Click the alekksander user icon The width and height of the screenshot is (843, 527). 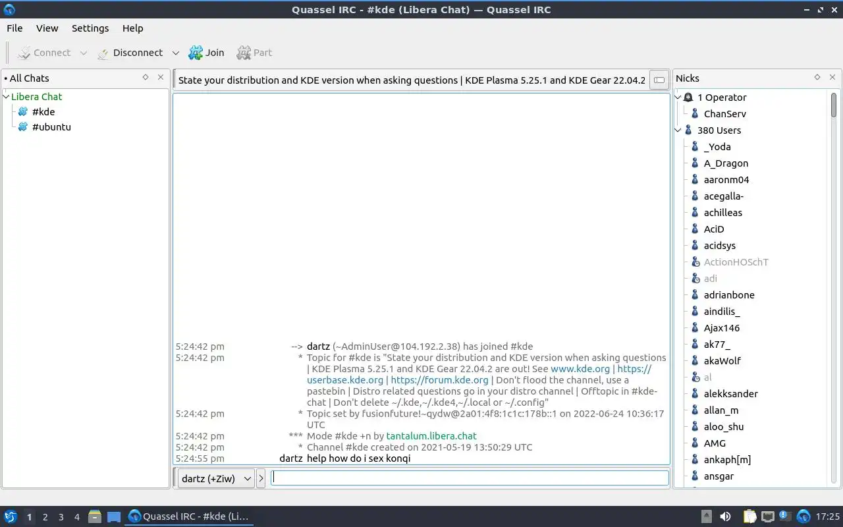(695, 394)
